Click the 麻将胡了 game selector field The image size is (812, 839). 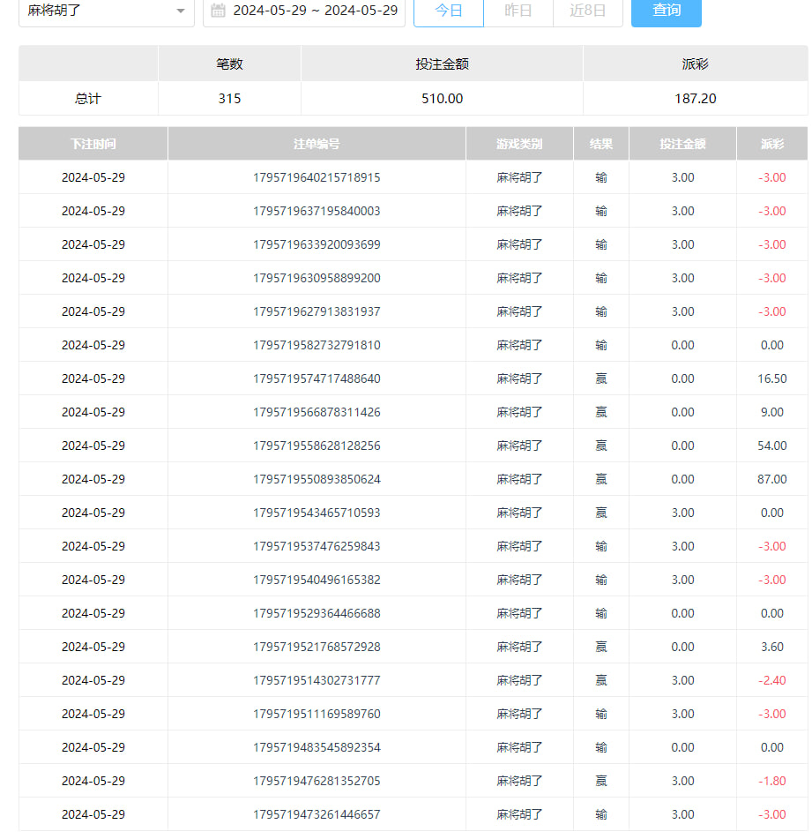coord(97,11)
